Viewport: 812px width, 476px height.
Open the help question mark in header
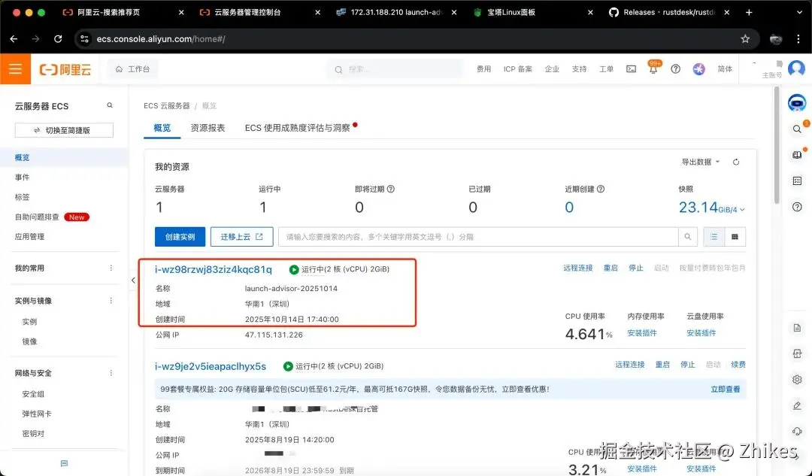pyautogui.click(x=675, y=69)
